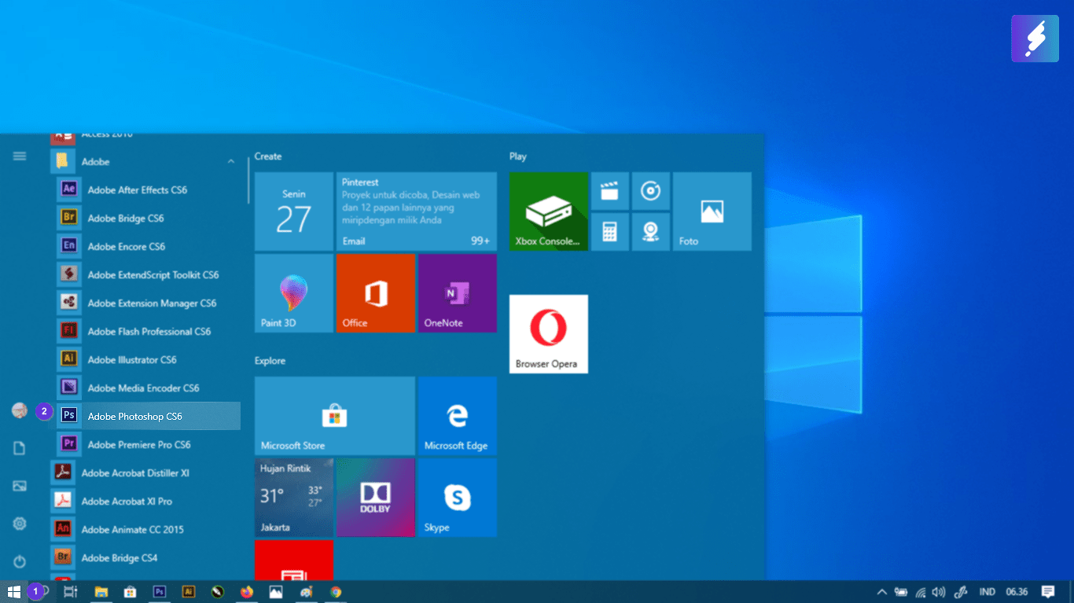Image resolution: width=1074 pixels, height=603 pixels.
Task: Select Adobe After Effects CS6 entry
Action: [138, 189]
